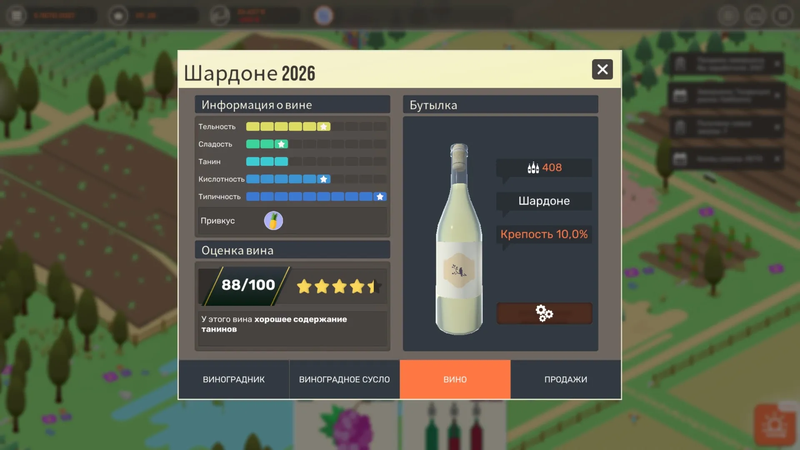The image size is (800, 450).
Task: Switch to the Виноградник tab
Action: coord(234,379)
